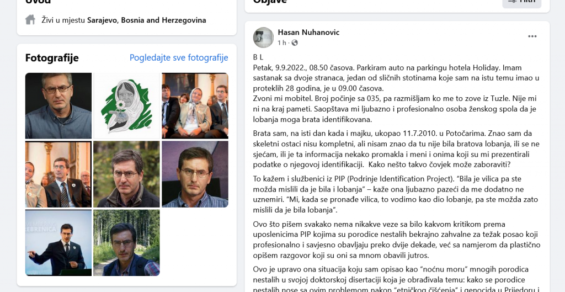The image size is (565, 292).
Task: Click the post author's profile avatar
Action: [263, 38]
